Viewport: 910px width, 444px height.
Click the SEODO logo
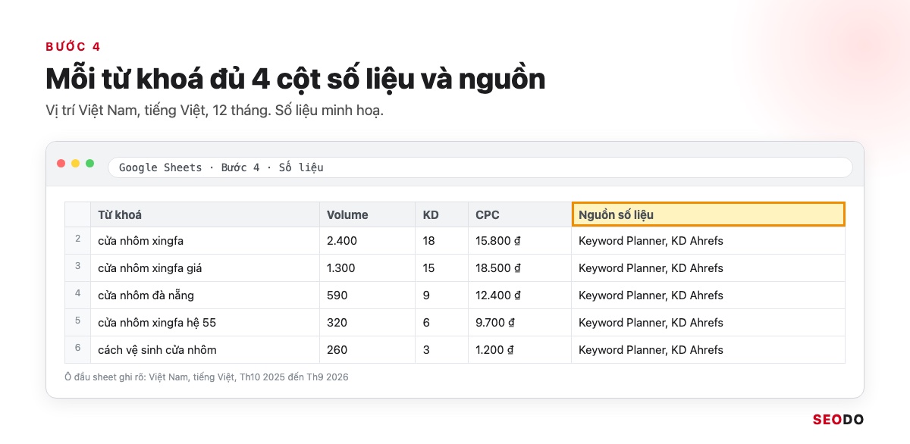point(838,420)
